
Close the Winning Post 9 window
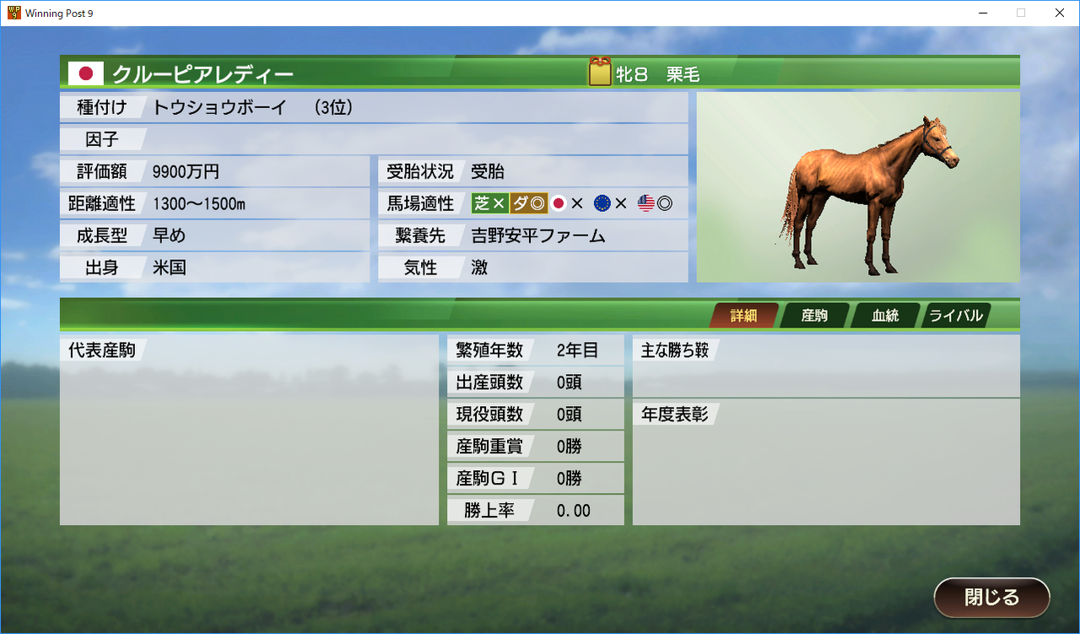tap(1060, 13)
